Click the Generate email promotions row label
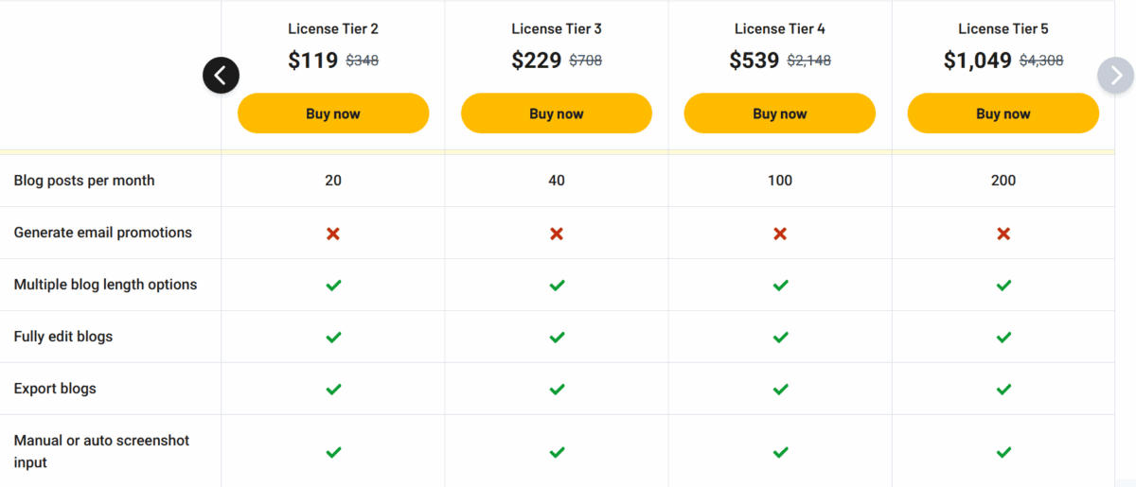This screenshot has width=1136, height=487. [x=103, y=233]
